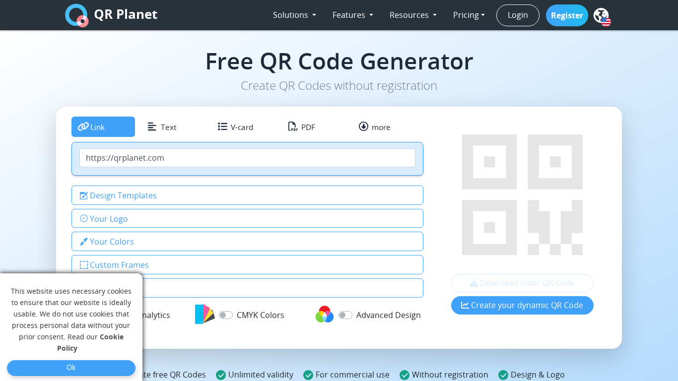Viewport: 678px width, 381px height.
Task: Click the Free QR Code Generator heading
Action: (339, 62)
